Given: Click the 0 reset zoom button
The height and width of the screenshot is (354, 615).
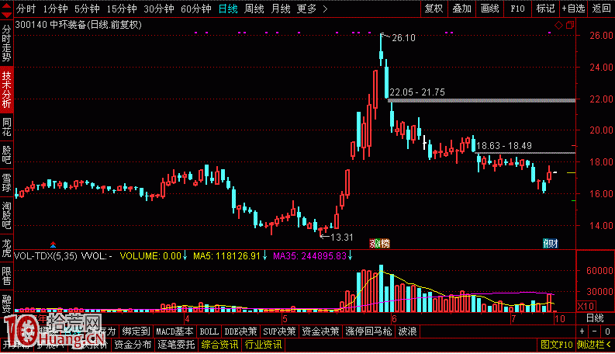Looking at the screenshot, I should [x=607, y=331].
